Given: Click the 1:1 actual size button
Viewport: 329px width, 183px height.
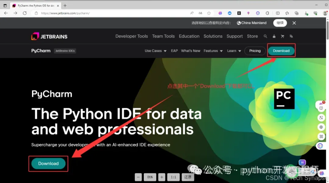Looking at the screenshot, I should click(x=173, y=177).
